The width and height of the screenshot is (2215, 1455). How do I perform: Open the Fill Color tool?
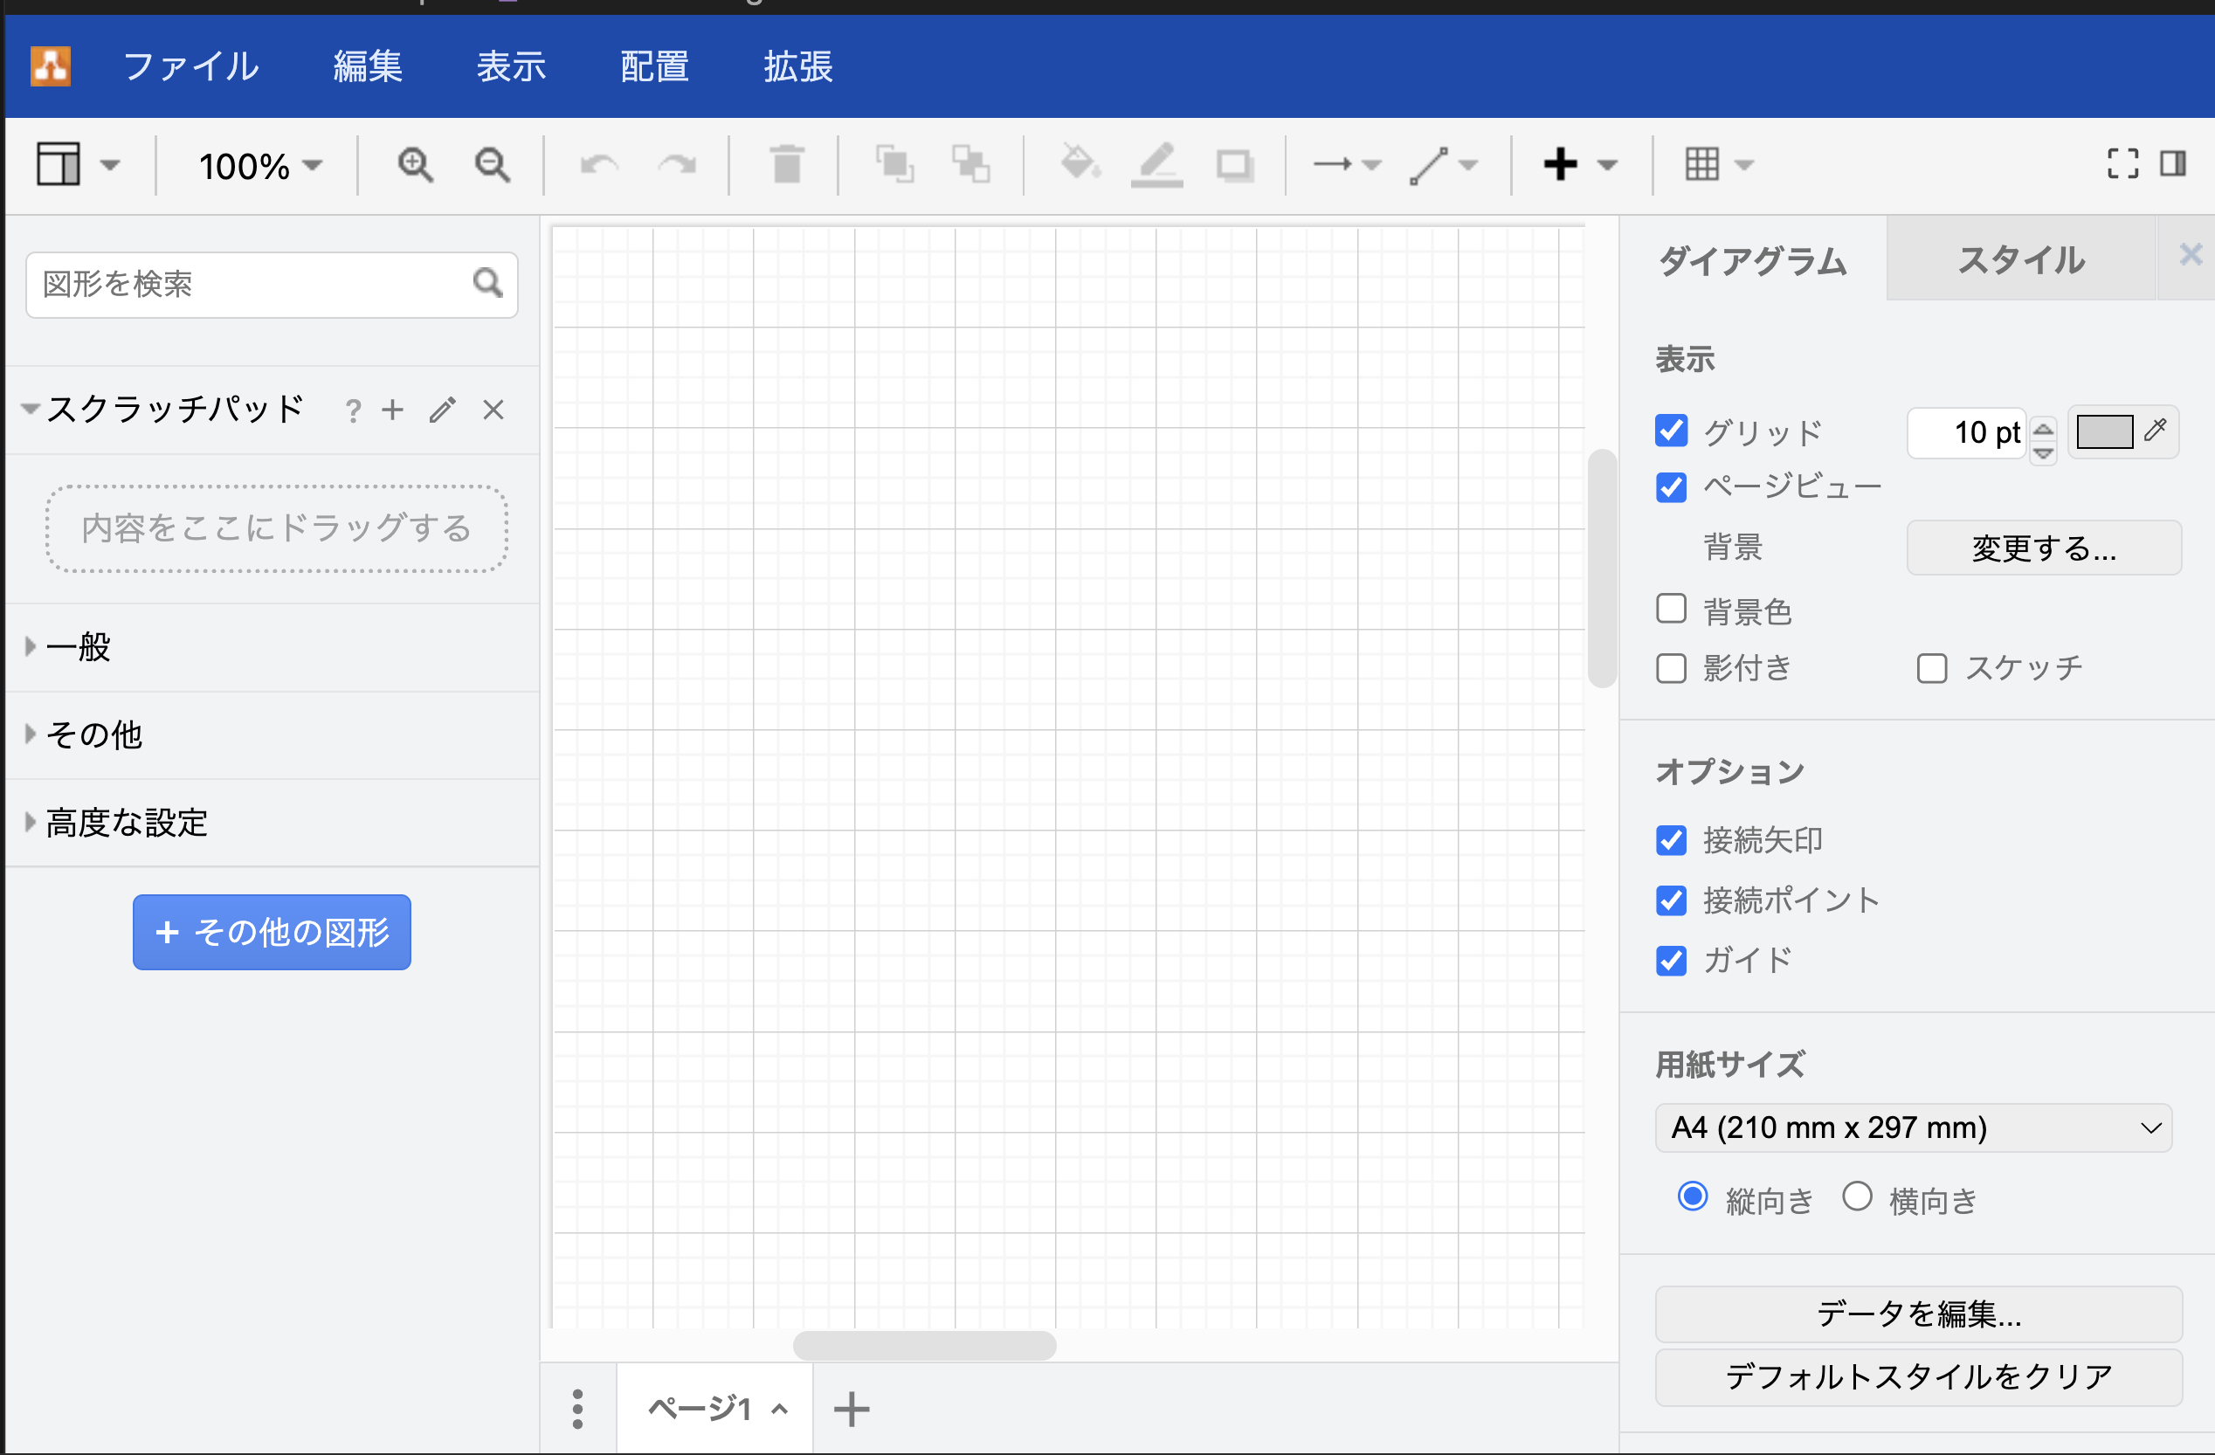pyautogui.click(x=1080, y=165)
